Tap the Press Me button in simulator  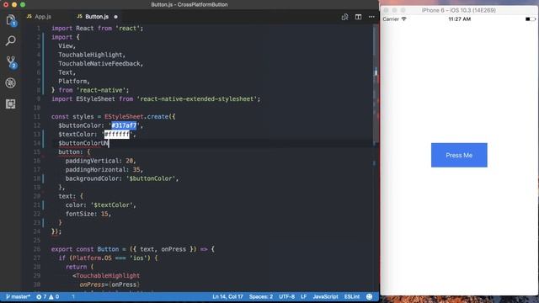click(459, 155)
